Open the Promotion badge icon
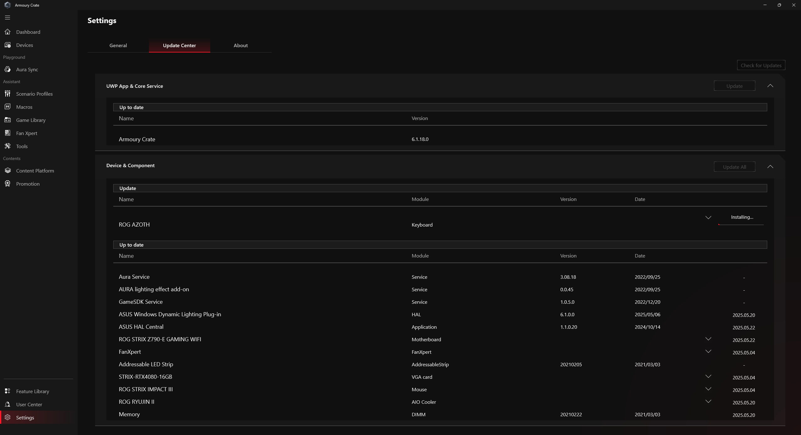The width and height of the screenshot is (801, 435). [x=8, y=184]
